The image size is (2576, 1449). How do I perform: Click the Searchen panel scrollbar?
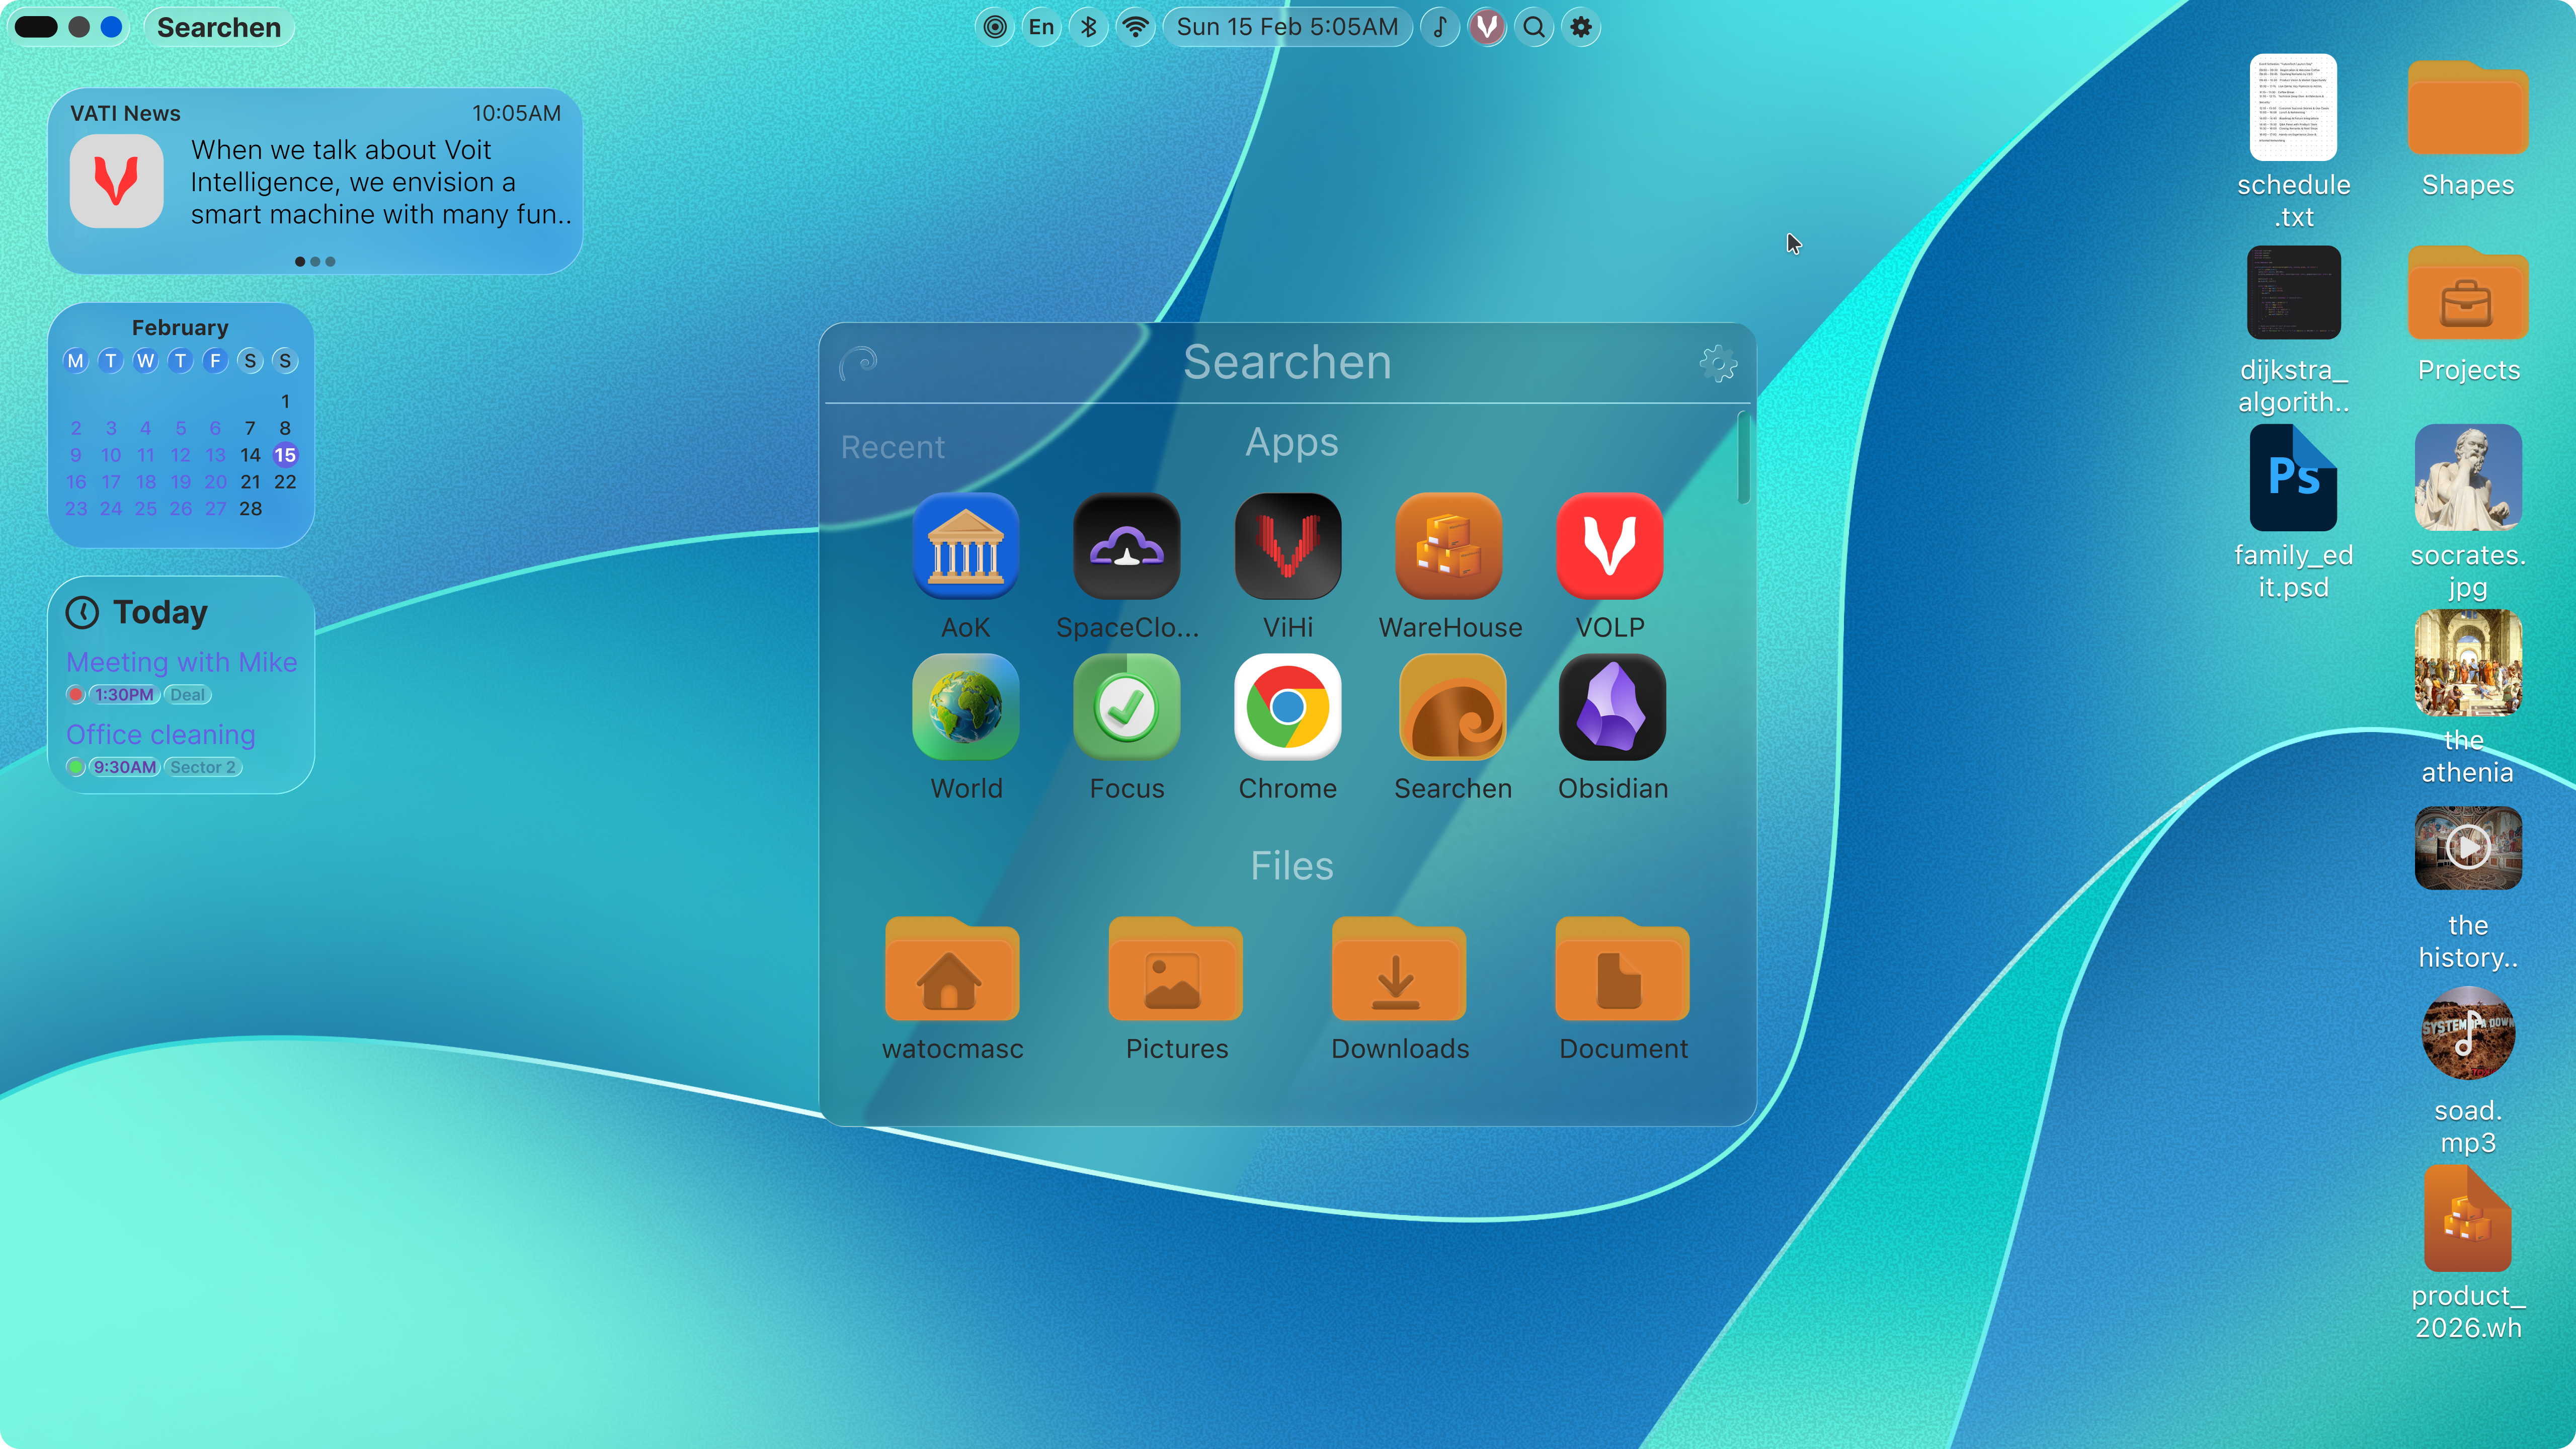pos(1743,458)
